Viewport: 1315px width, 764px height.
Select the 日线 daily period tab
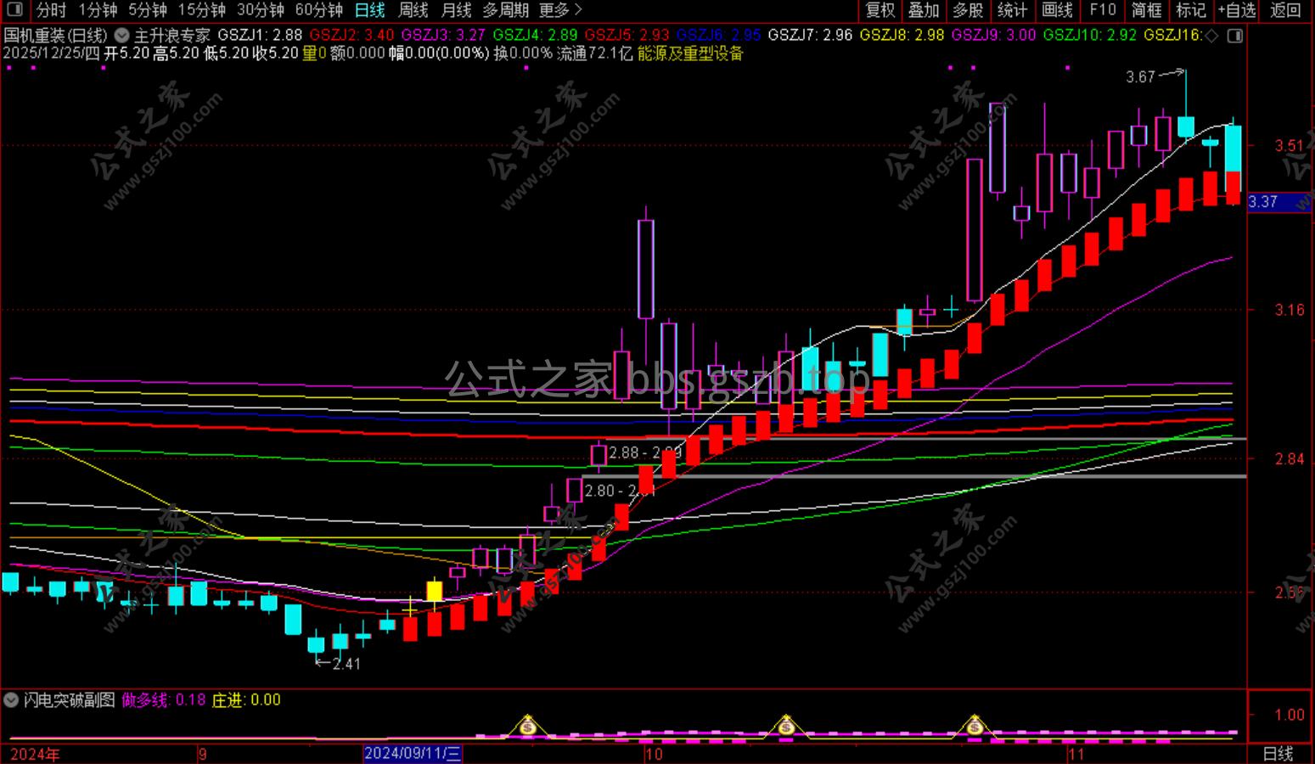(x=369, y=10)
